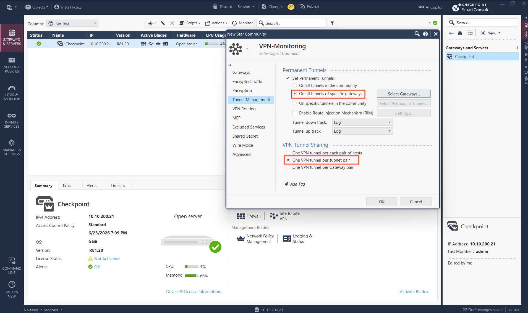Cancel the community dialog
This screenshot has width=528, height=313.
point(416,202)
